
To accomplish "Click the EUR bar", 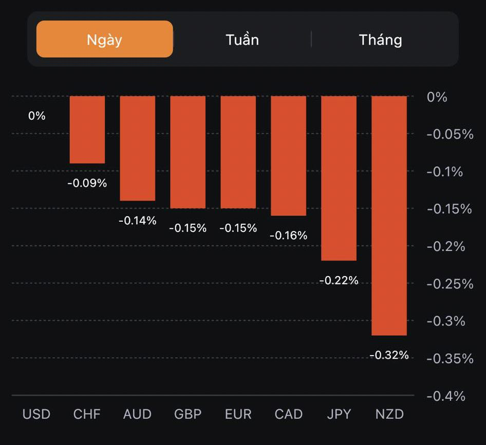I will pyautogui.click(x=238, y=152).
